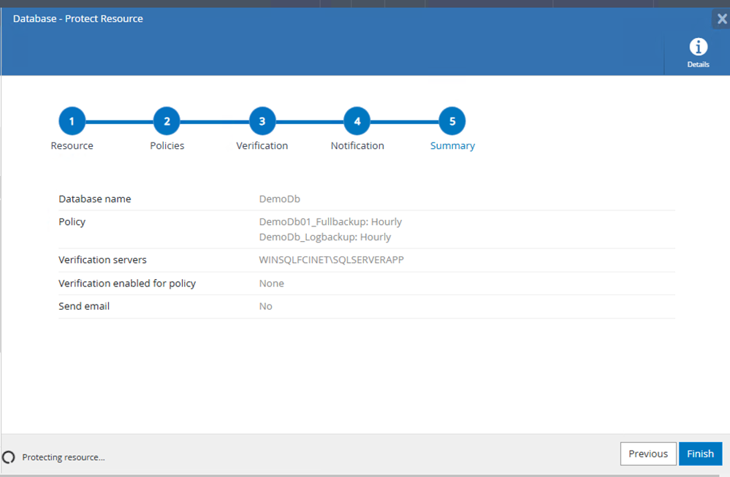Go back with the Previous button
Image resolution: width=730 pixels, height=477 pixels.
pos(648,454)
